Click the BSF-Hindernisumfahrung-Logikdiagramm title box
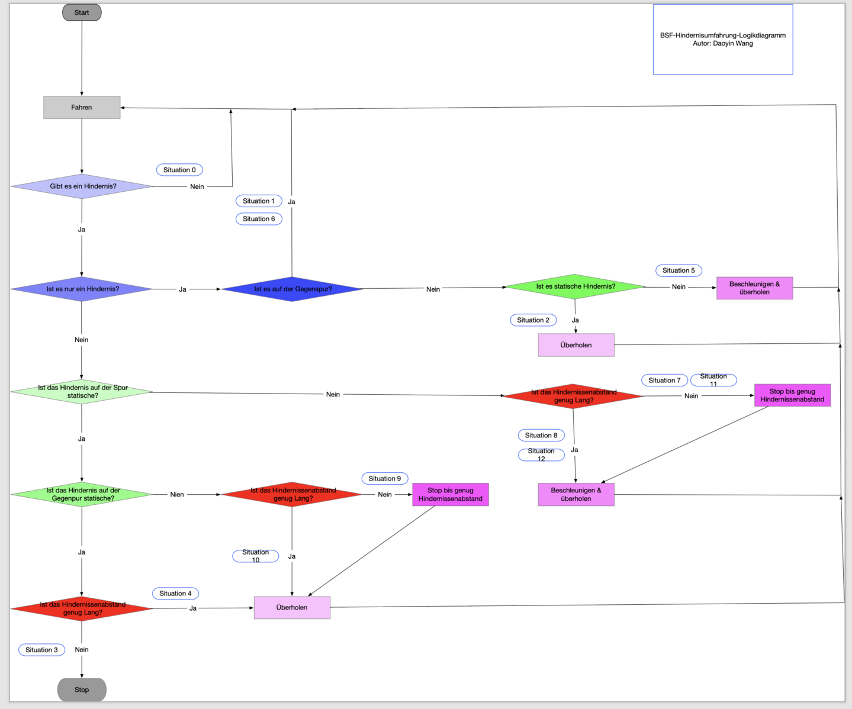This screenshot has height=709, width=852. click(x=722, y=40)
